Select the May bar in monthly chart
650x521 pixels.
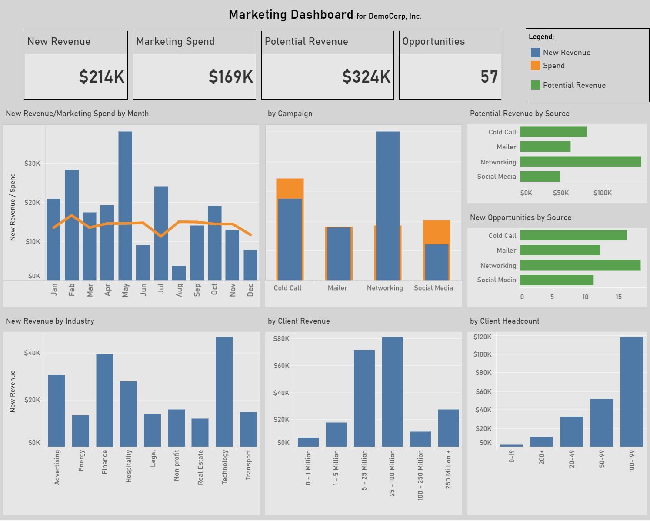(x=125, y=206)
